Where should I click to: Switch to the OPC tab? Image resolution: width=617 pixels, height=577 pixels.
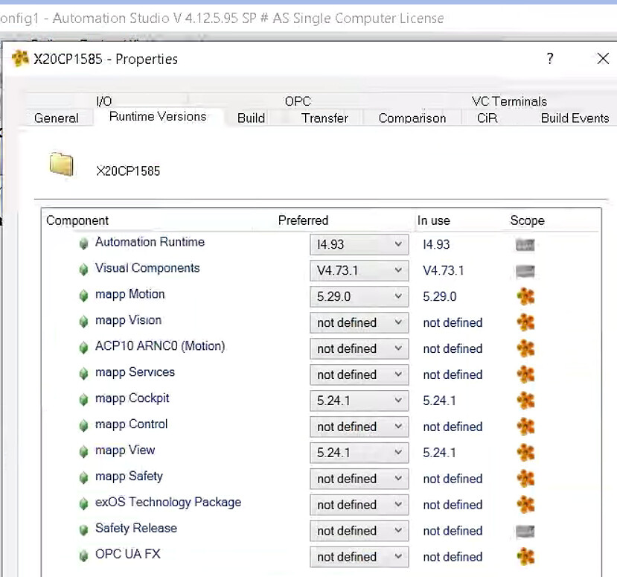[298, 101]
